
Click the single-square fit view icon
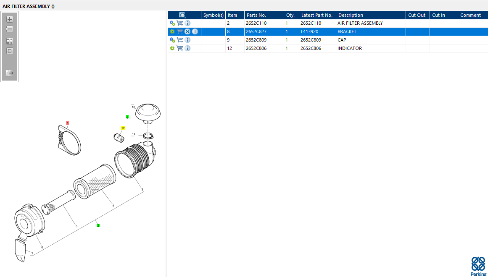pos(10,51)
